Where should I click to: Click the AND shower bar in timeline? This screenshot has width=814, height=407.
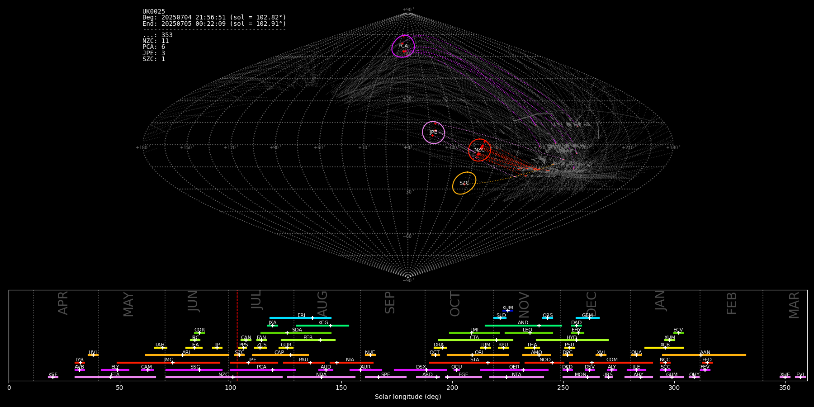coord(523,325)
